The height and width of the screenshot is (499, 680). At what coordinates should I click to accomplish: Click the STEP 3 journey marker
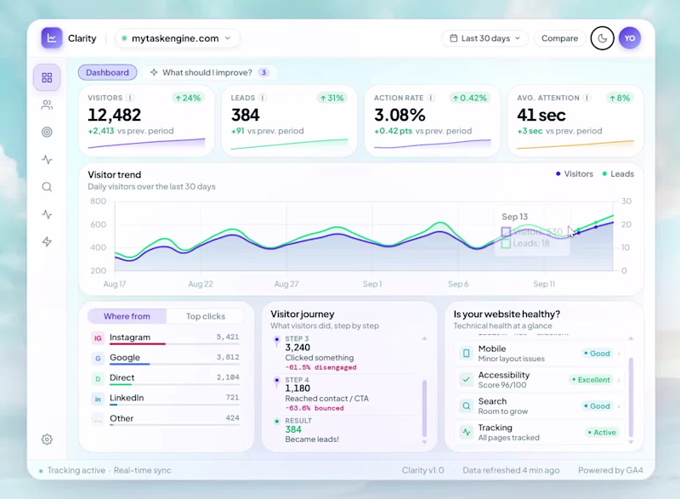pos(277,339)
